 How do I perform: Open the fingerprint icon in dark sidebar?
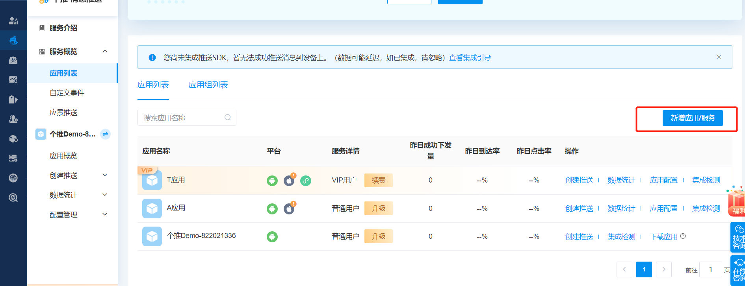(x=13, y=178)
